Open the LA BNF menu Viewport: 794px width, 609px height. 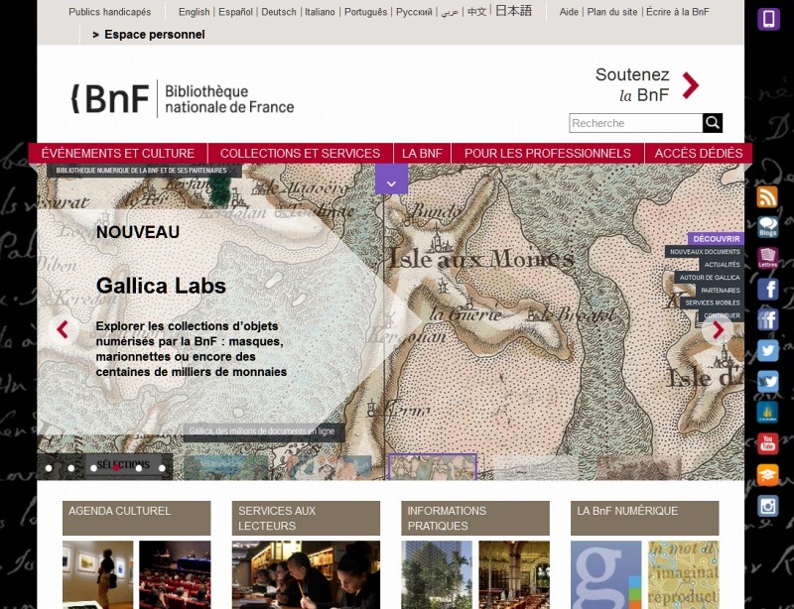422,154
